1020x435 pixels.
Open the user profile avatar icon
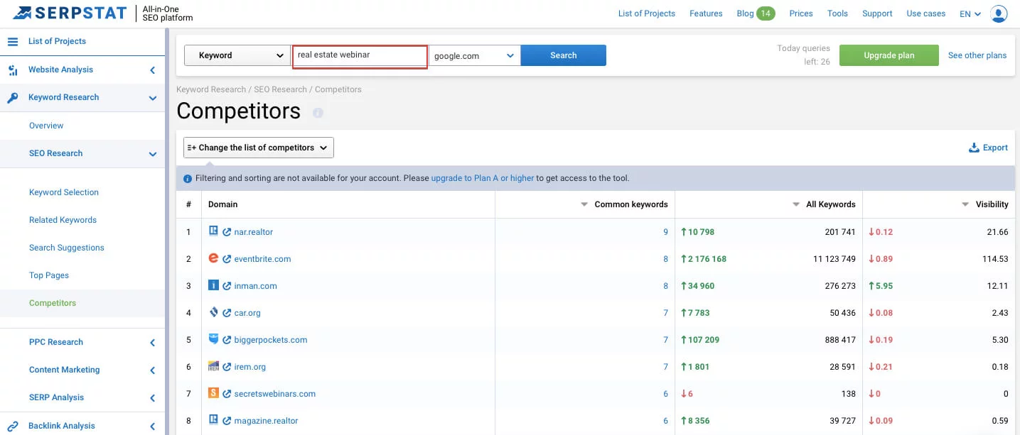pyautogui.click(x=999, y=13)
